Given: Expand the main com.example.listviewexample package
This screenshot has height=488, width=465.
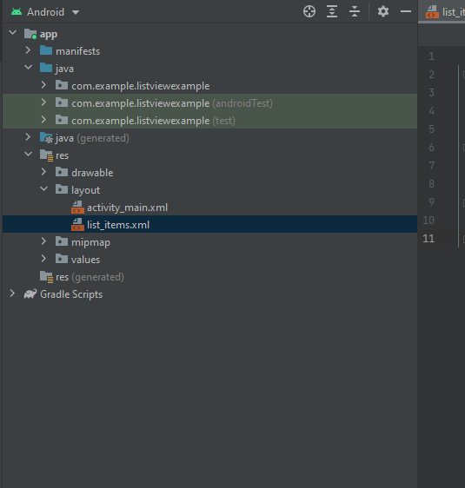Looking at the screenshot, I should [x=43, y=85].
